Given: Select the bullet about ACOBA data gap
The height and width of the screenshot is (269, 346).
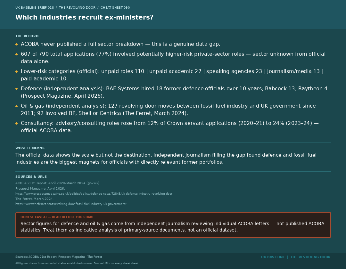Looking at the screenshot, I should point(120,44).
